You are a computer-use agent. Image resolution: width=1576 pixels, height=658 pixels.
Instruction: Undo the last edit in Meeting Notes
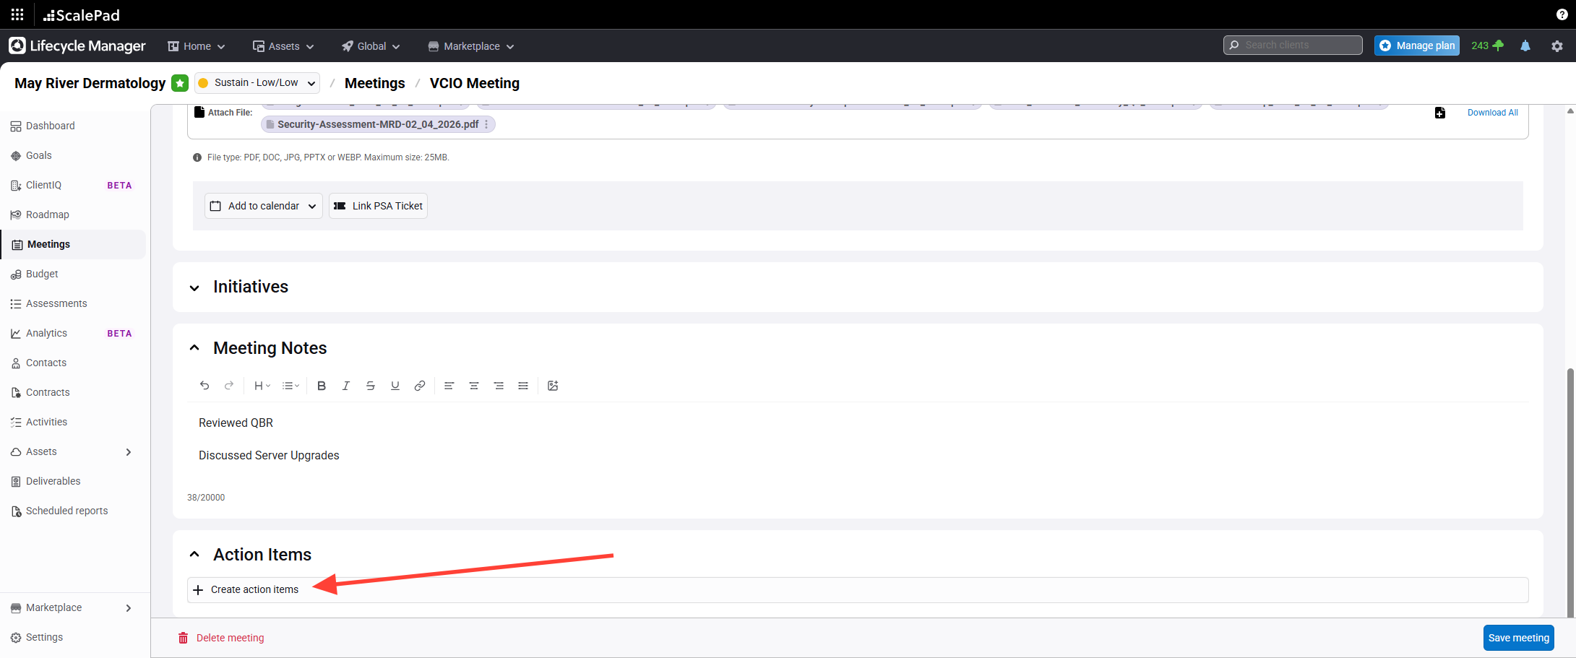coord(204,386)
